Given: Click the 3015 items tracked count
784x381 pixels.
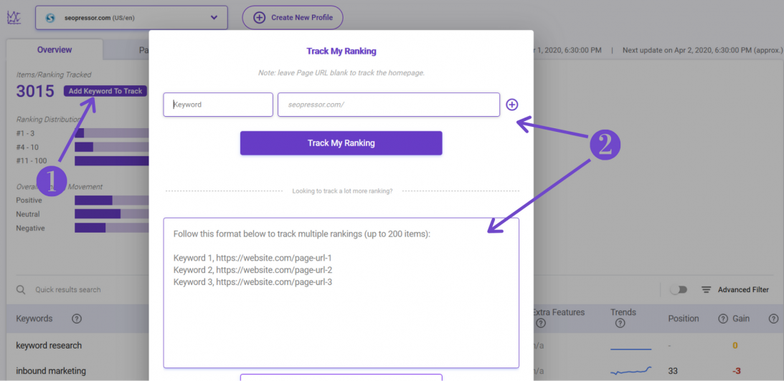Looking at the screenshot, I should 35,92.
